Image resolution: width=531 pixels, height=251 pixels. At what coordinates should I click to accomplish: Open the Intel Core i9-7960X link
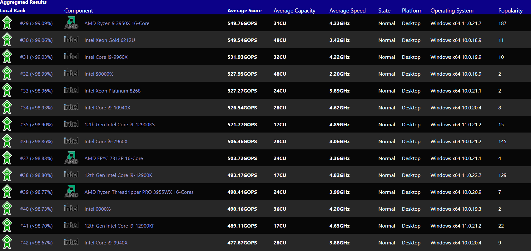106,142
